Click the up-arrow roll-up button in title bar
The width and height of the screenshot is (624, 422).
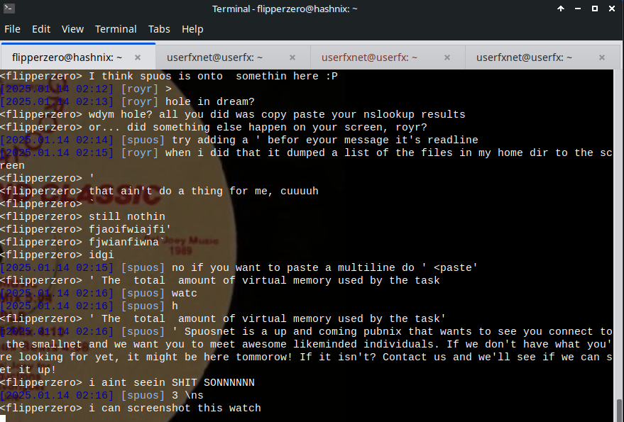[x=561, y=9]
